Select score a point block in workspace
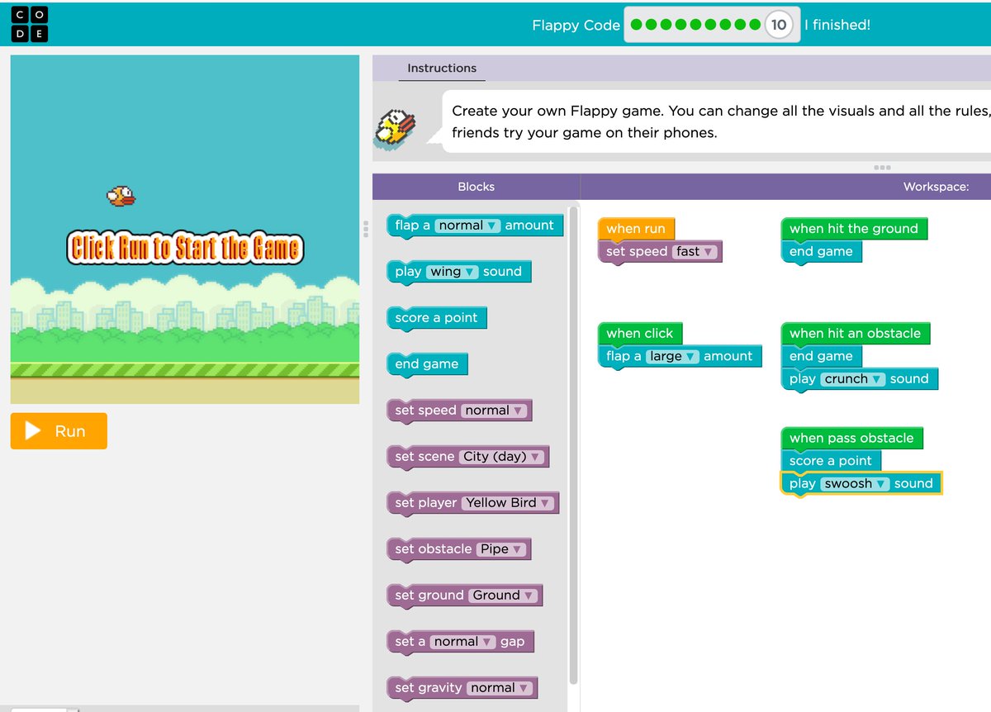Screen dimensions: 991x712 click(x=831, y=462)
